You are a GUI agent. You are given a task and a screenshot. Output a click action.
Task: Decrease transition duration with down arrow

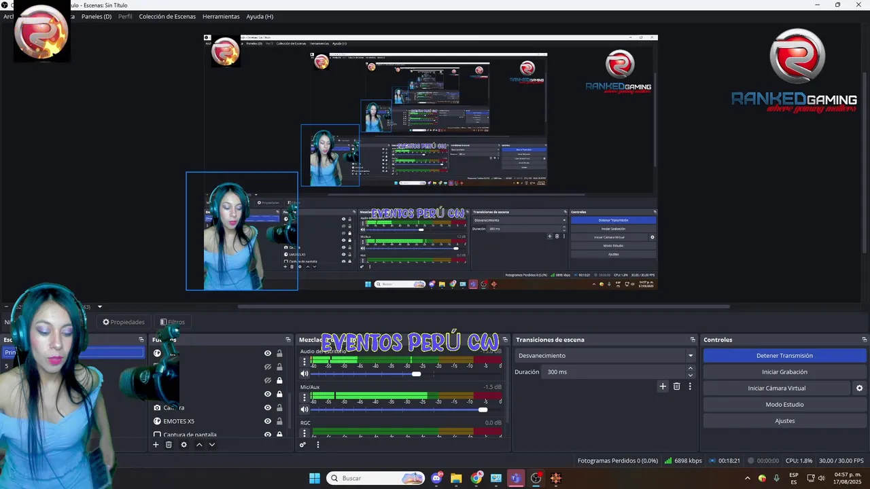coord(691,375)
